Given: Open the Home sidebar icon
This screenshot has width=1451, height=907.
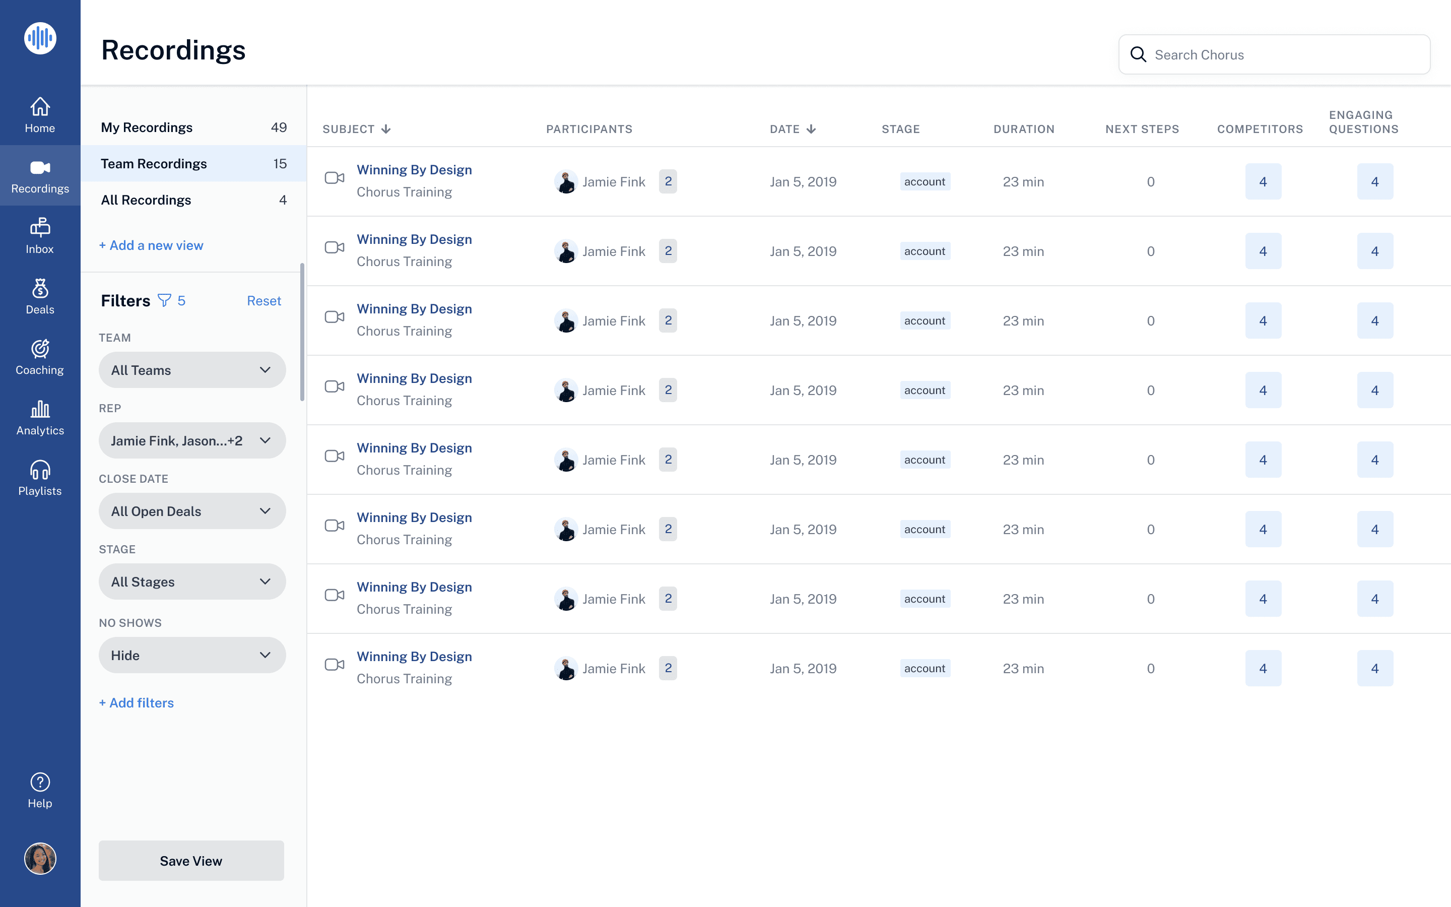Looking at the screenshot, I should click(40, 107).
